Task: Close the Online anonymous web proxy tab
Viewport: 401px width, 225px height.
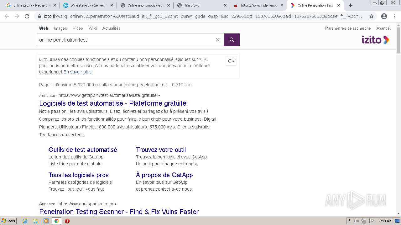Action: pos(168,5)
